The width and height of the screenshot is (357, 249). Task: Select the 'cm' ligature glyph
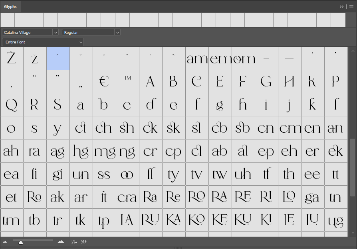[290, 128]
